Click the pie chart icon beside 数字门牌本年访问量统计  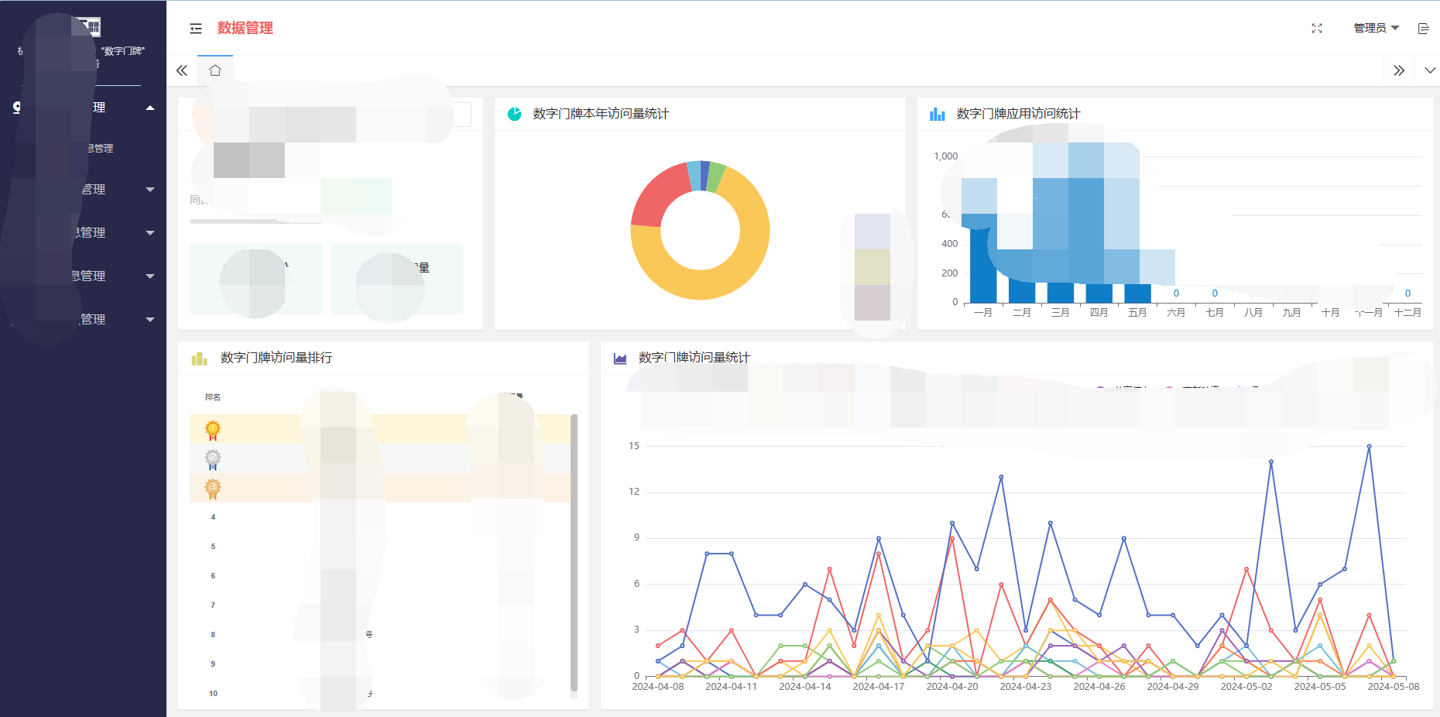pos(514,114)
